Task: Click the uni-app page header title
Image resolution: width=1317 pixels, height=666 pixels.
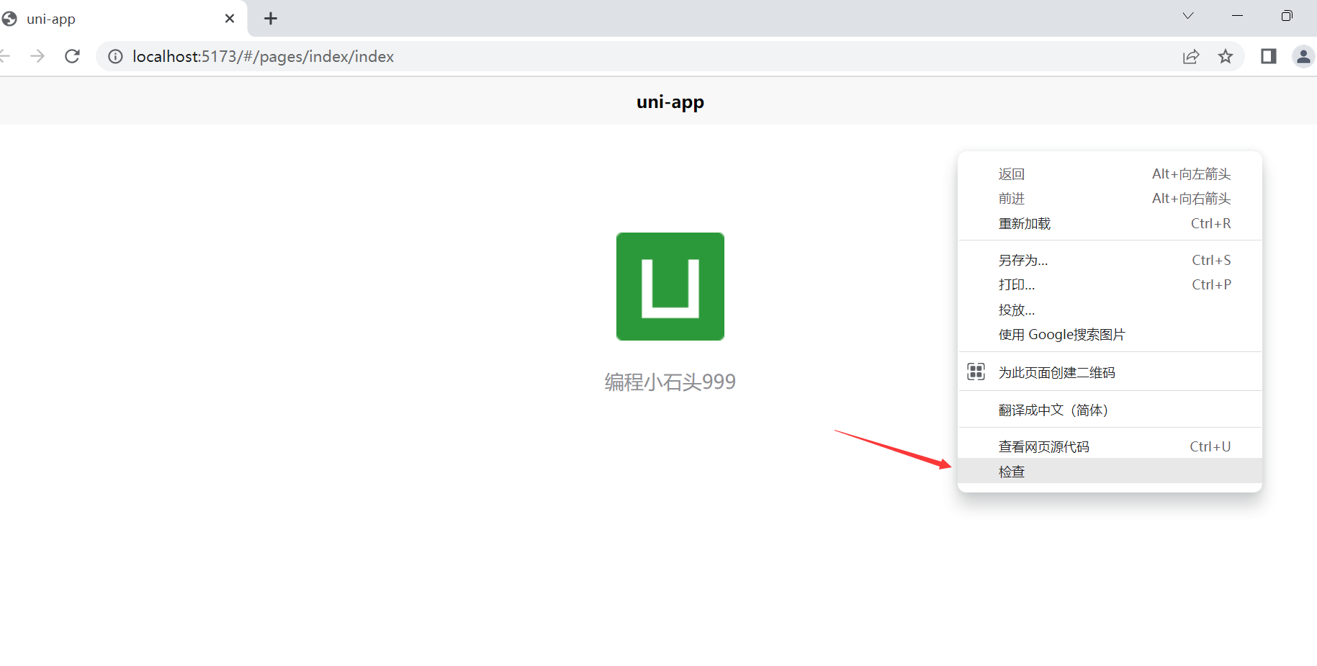Action: tap(670, 102)
